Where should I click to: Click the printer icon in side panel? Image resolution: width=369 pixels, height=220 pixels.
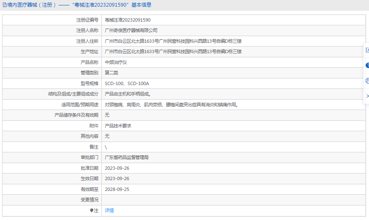367,81
